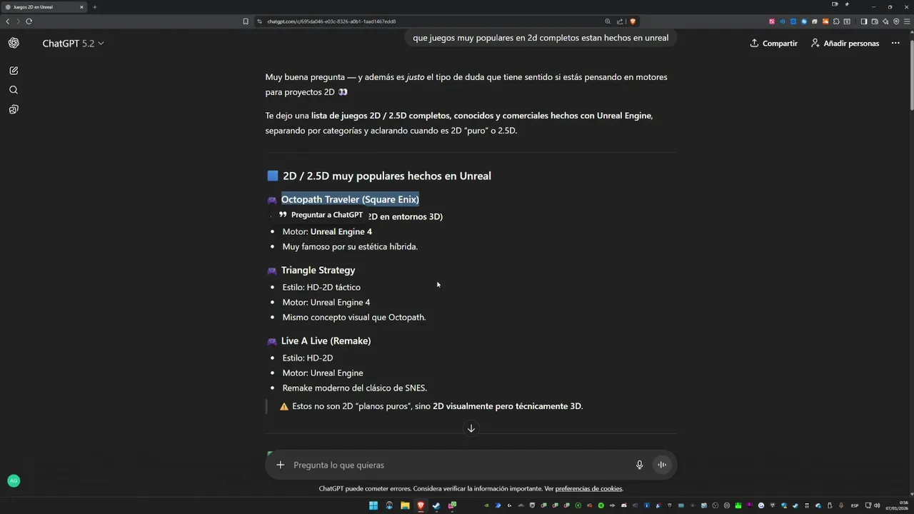Go back with the browser back arrow
Viewport: 914px width, 514px height.
coord(8,21)
